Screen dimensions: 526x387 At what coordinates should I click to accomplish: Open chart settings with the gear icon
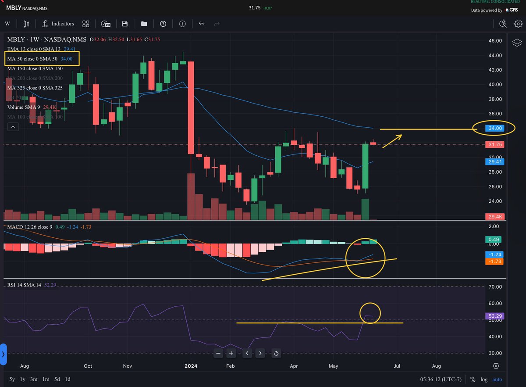[x=518, y=24]
